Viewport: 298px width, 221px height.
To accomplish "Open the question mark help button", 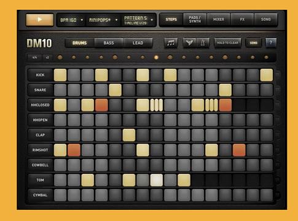I will [x=271, y=43].
